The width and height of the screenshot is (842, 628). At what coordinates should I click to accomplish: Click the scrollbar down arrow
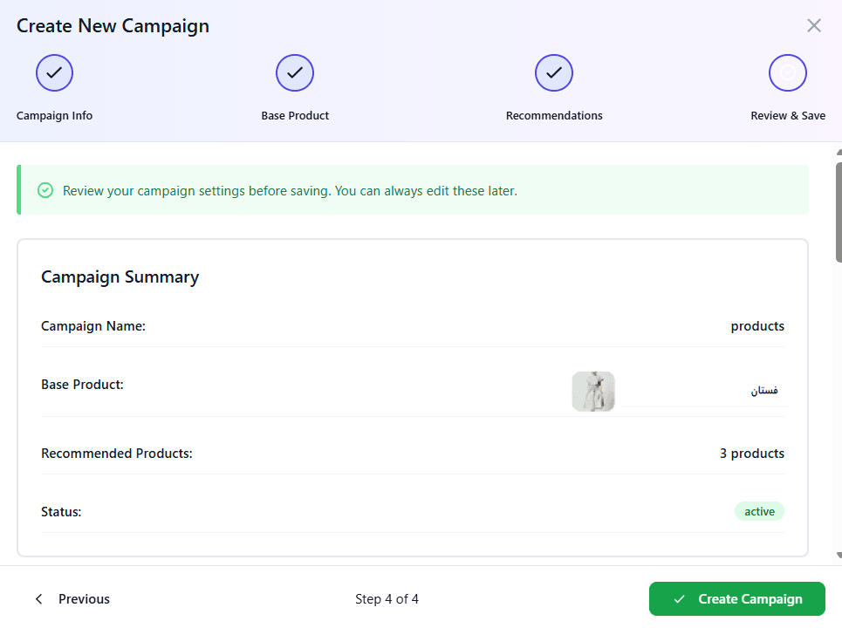pos(839,555)
